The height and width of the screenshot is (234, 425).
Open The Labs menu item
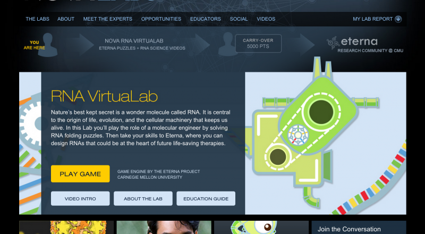(x=37, y=19)
